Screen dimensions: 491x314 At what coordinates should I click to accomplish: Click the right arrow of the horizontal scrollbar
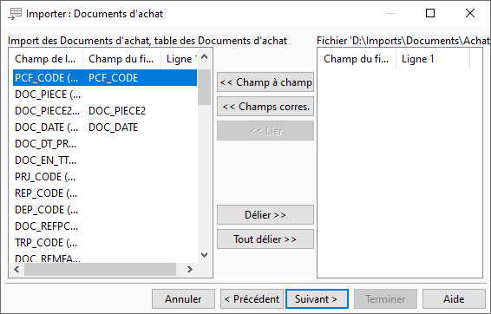click(x=189, y=269)
